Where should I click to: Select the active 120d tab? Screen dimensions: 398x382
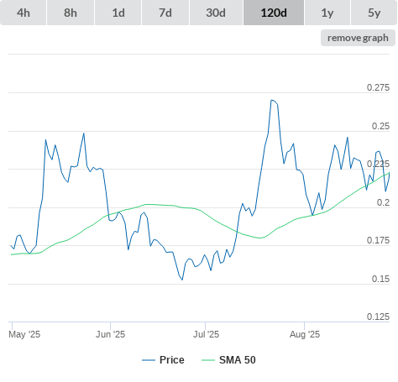(274, 13)
